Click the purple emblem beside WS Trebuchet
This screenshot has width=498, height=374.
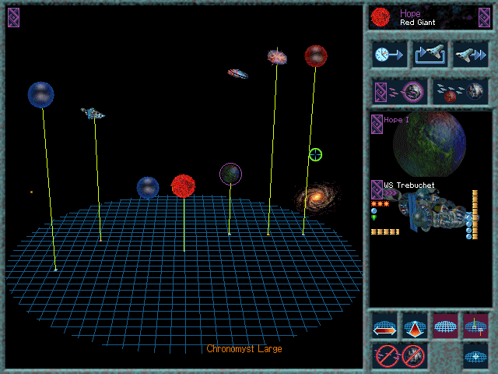377,190
